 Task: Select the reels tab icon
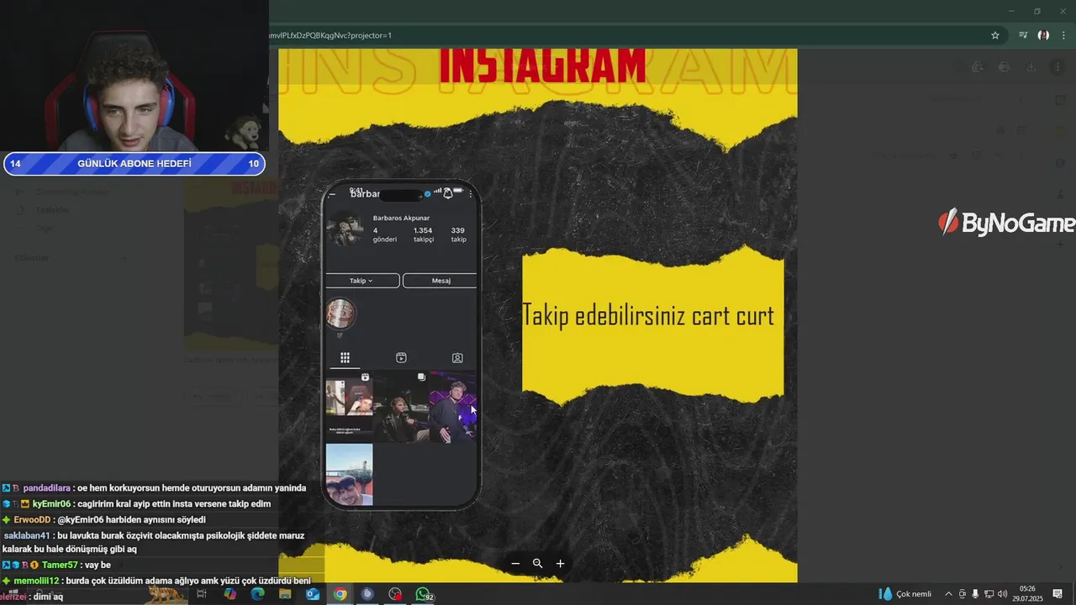point(401,358)
